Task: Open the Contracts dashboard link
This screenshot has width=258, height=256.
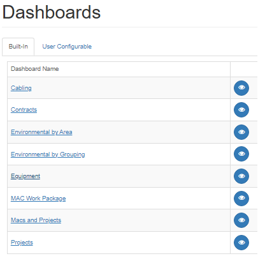Action: (x=24, y=110)
